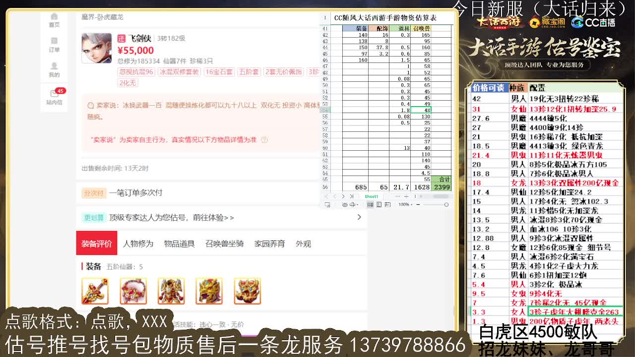The width and height of the screenshot is (635, 357).
Task: Select price list row 4444敏5化
Action: (x=546, y=118)
